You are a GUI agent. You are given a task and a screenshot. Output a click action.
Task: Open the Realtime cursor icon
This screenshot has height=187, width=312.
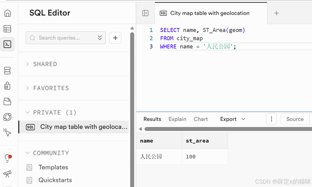pos(7,132)
